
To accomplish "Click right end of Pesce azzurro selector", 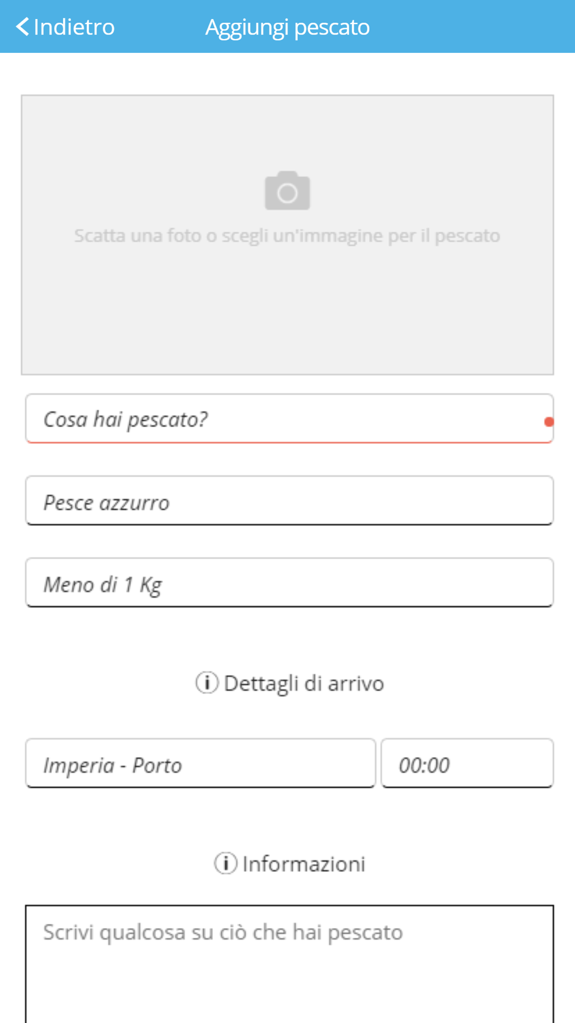I will [535, 501].
